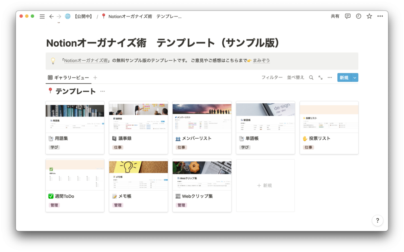Favorite the page with star icon
404x252 pixels.
pyautogui.click(x=369, y=16)
